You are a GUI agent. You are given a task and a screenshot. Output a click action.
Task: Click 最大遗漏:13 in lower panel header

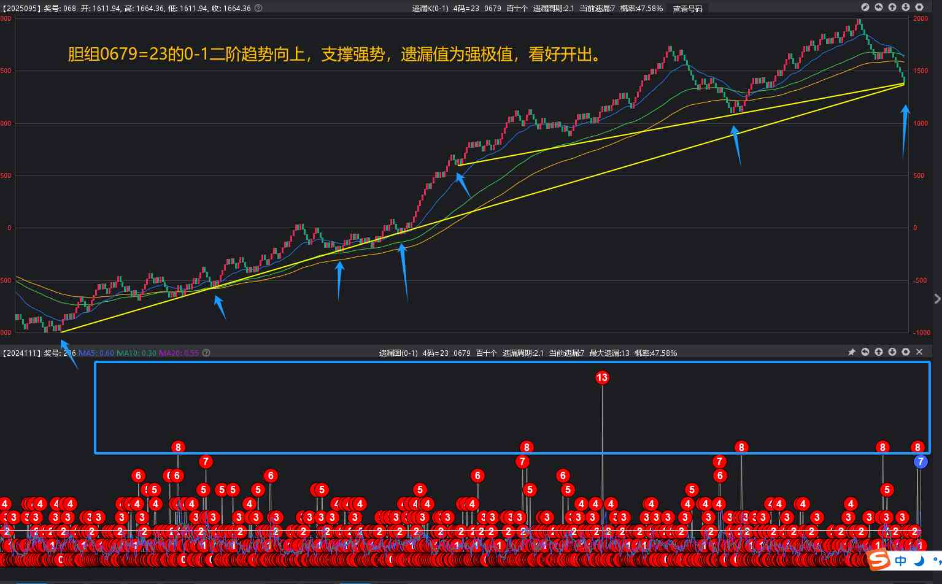click(x=609, y=353)
